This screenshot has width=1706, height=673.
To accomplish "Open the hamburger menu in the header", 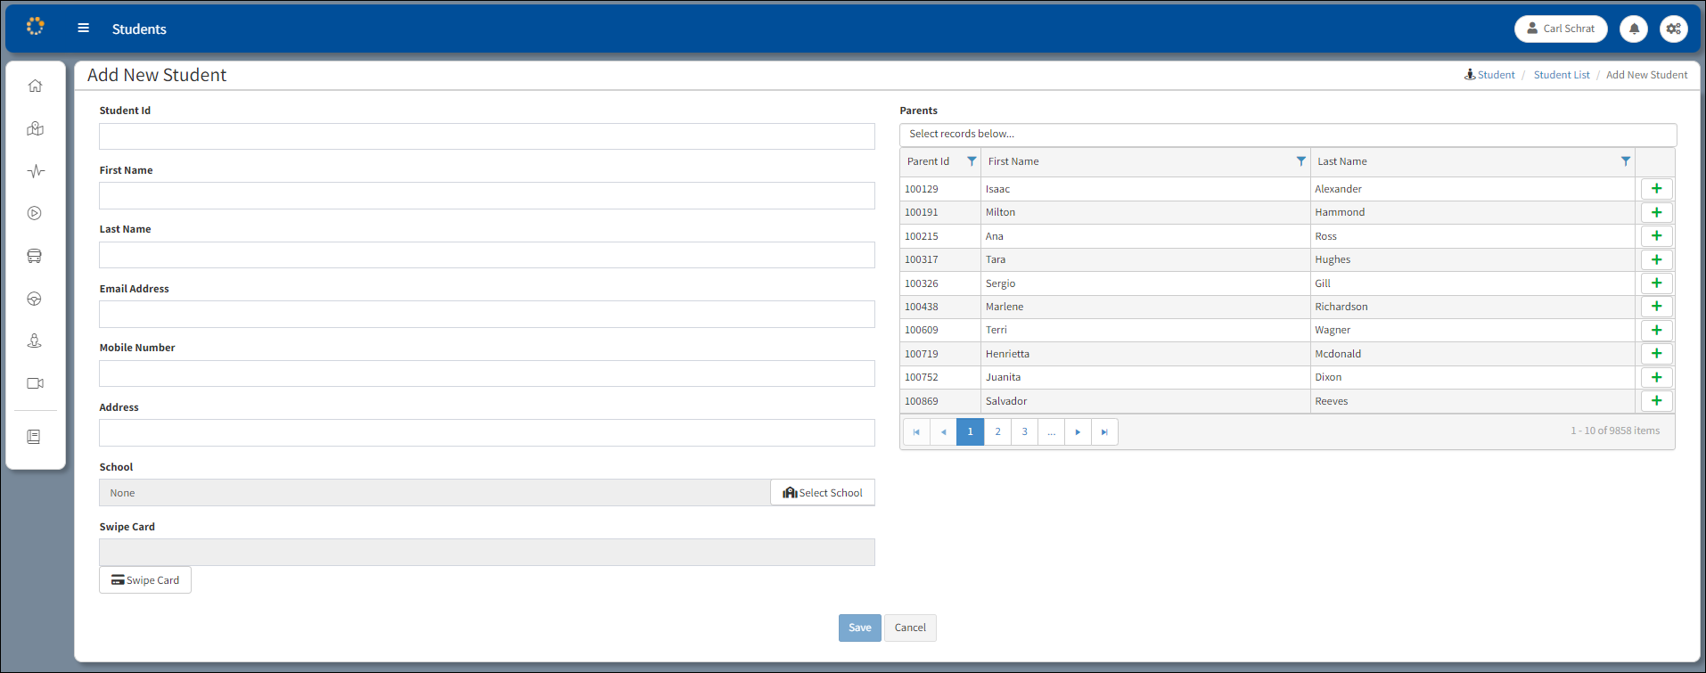I will tap(83, 29).
